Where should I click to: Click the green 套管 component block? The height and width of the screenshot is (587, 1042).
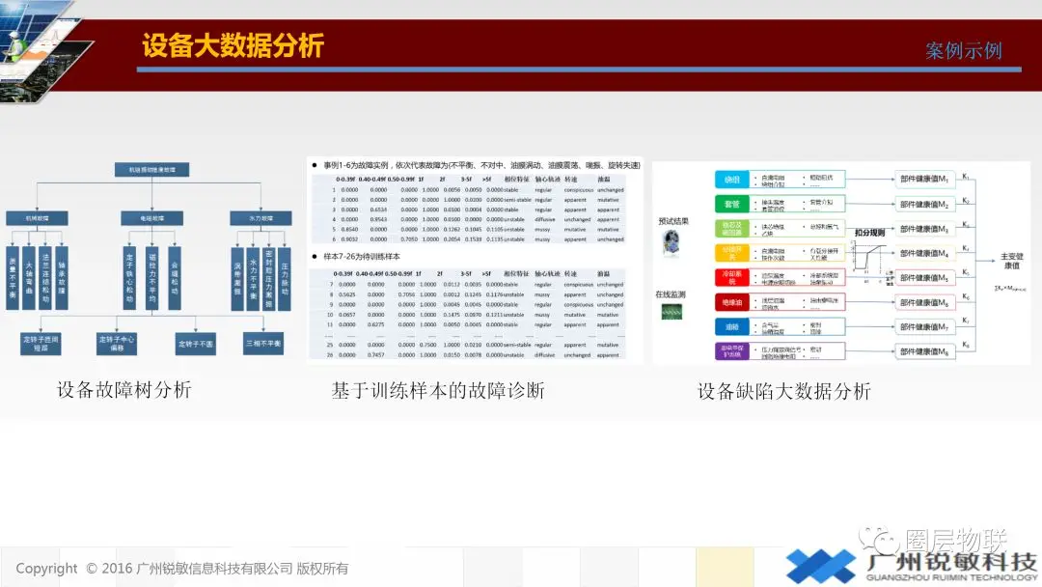(x=731, y=204)
